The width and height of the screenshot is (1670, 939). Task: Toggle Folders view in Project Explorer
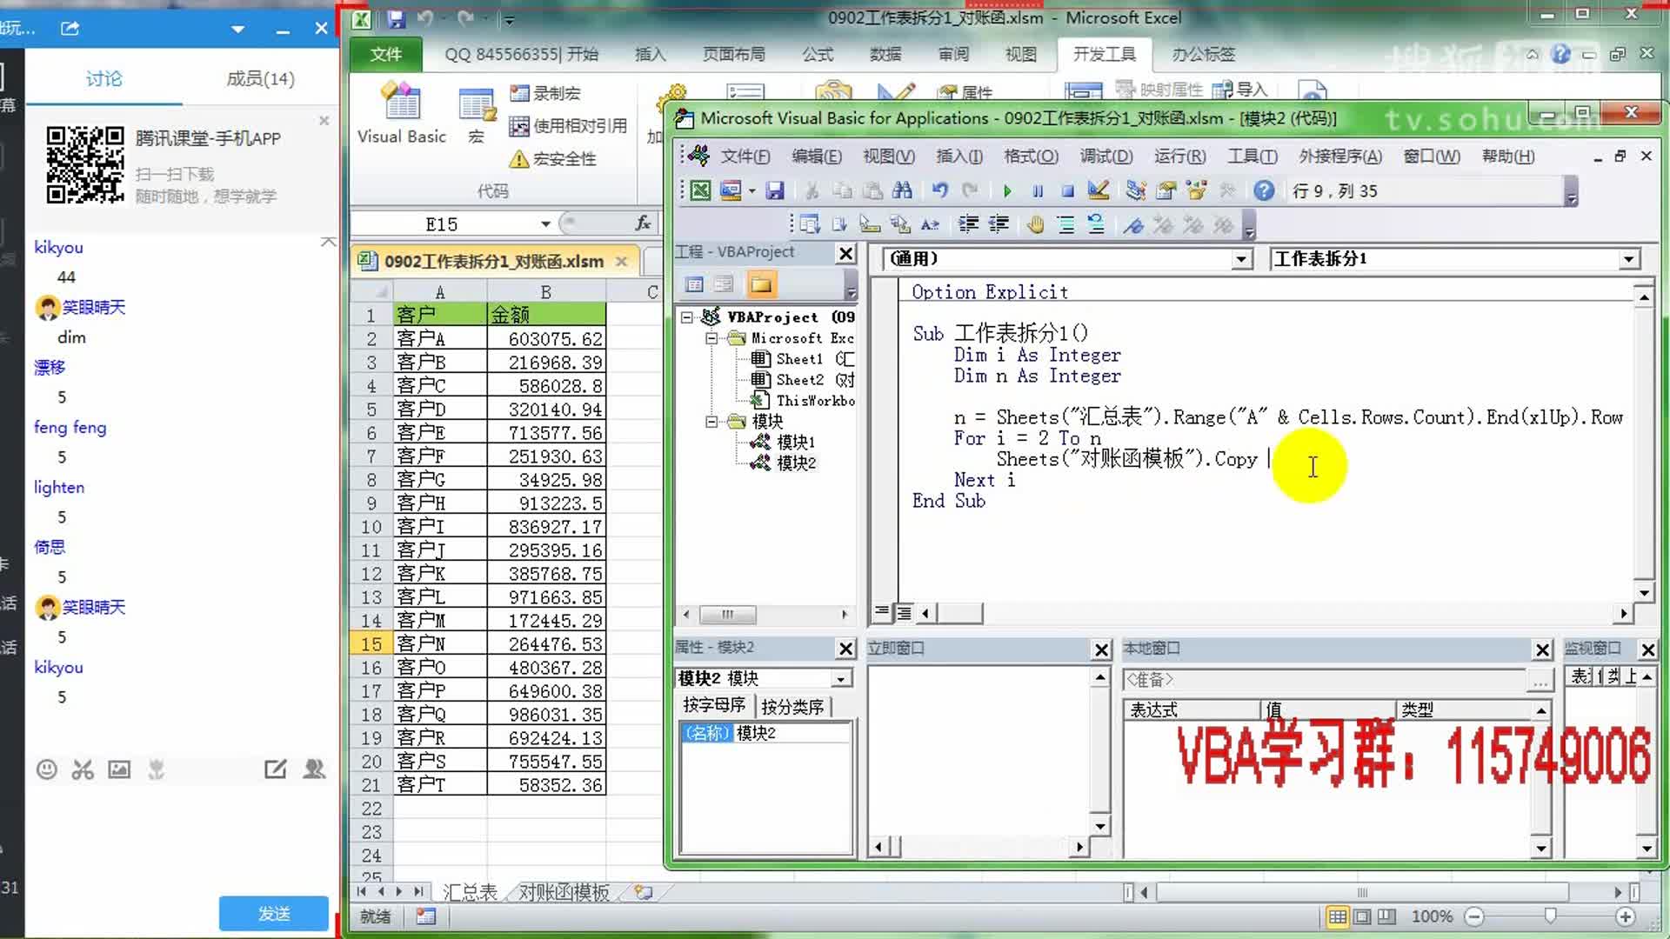coord(761,283)
